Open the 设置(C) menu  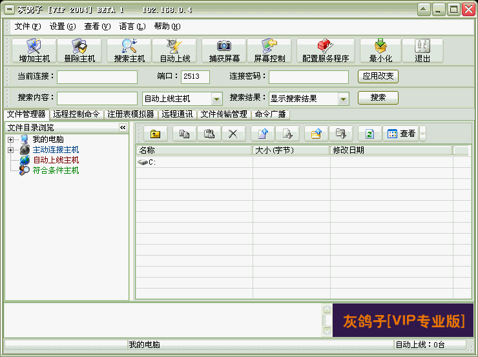(62, 26)
